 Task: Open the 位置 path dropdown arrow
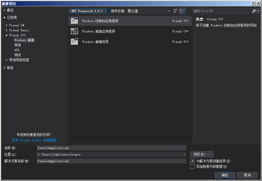tap(184, 154)
